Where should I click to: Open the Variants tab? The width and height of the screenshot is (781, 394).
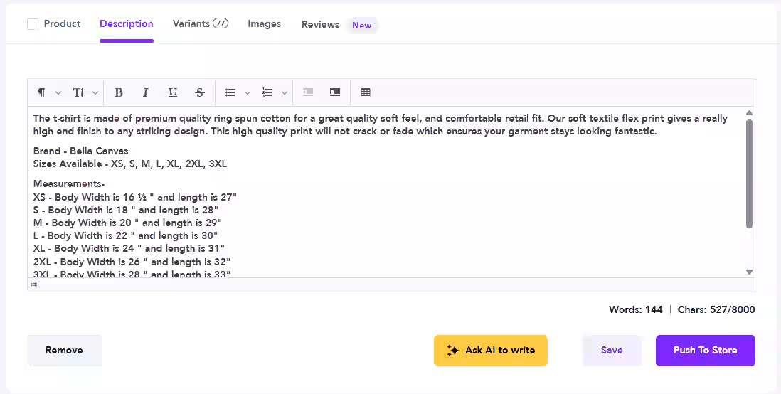[191, 23]
